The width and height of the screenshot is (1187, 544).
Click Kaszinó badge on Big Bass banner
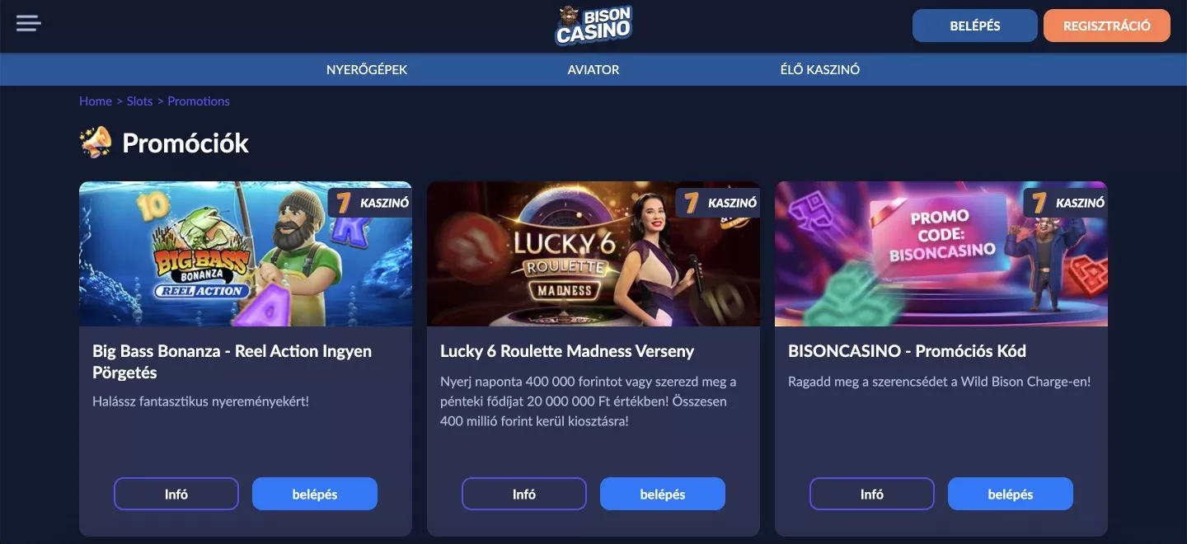point(370,202)
